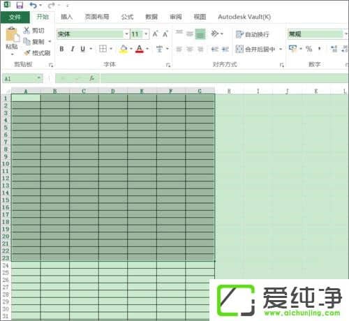349x321 pixels.
Task: Click the Insert Function fx icon
Action: click(x=92, y=78)
